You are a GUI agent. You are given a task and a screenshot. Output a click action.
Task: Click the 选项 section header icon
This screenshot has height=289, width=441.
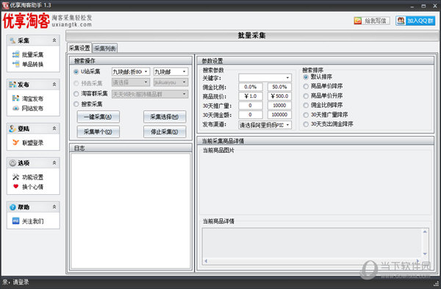click(12, 163)
